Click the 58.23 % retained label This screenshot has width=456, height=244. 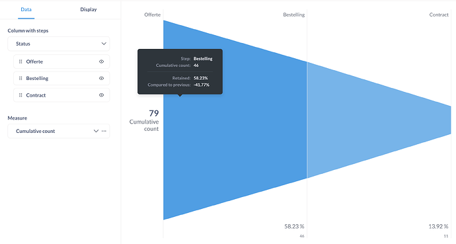(294, 226)
